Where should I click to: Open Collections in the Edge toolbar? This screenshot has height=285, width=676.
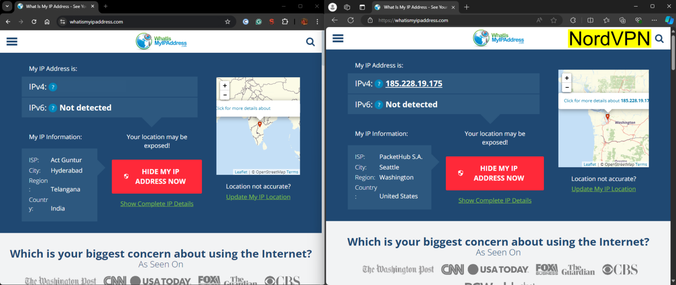tap(622, 20)
